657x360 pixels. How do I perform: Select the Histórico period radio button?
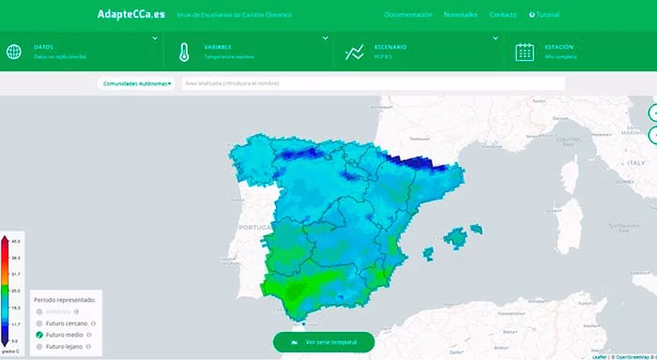pyautogui.click(x=39, y=311)
